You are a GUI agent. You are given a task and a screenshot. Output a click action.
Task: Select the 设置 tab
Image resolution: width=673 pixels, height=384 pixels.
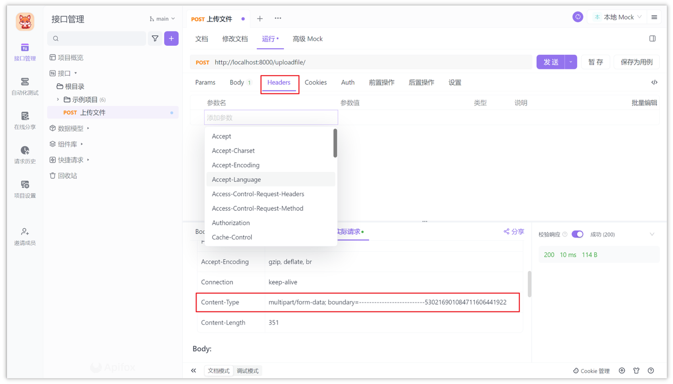[455, 82]
